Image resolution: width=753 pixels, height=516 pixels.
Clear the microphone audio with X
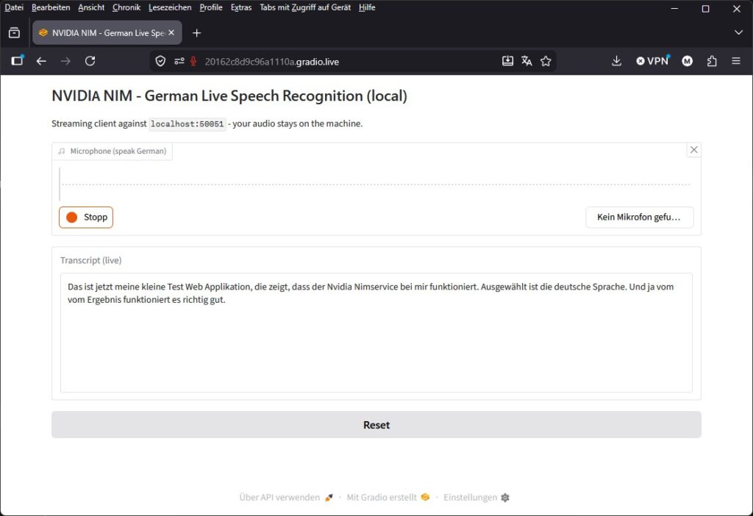(x=694, y=150)
